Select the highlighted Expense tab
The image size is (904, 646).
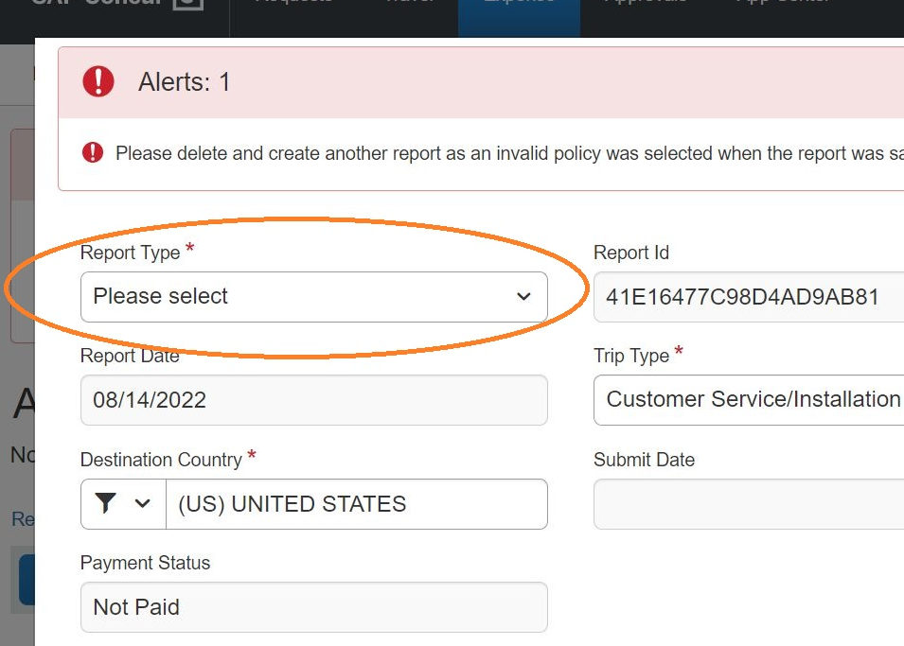519,11
